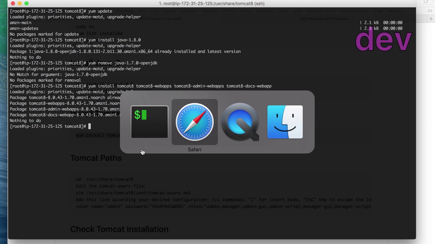Pick the Finder icon in app switcher
The height and width of the screenshot is (244, 435).
pos(285,122)
